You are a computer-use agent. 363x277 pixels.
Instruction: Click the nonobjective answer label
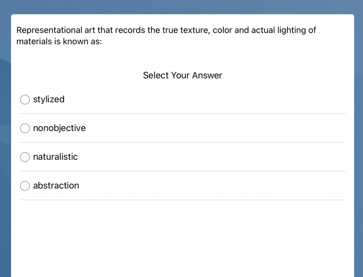[59, 128]
